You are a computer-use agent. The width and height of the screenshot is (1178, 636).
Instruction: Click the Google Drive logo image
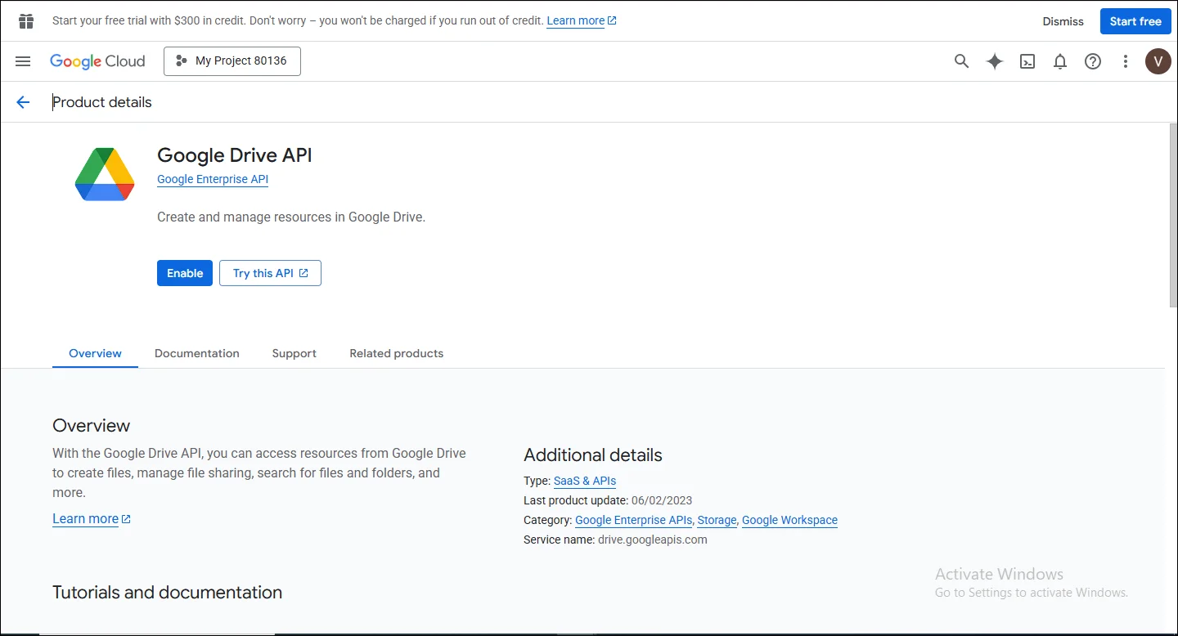tap(105, 174)
